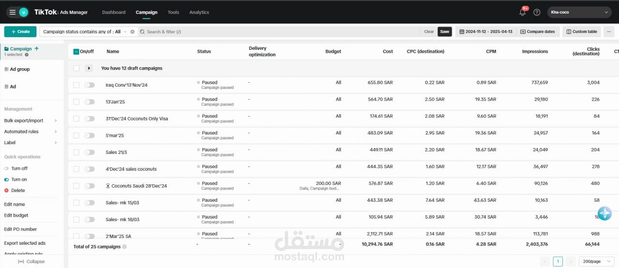Click Edit budget in quick operations
Screen dimensions: 619x268
(16, 215)
